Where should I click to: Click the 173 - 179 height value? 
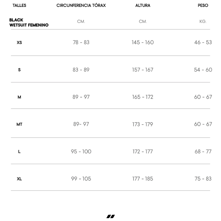pos(143,124)
